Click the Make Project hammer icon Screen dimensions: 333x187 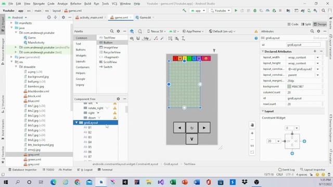click(184, 10)
